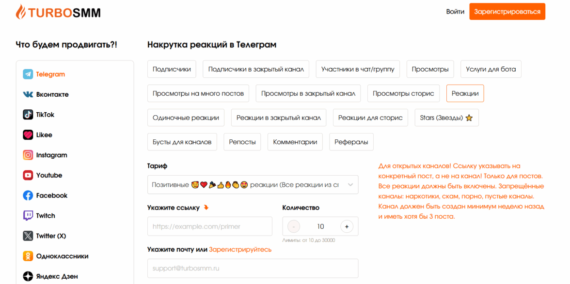This screenshot has width=570, height=284.
Task: Click the orange notice Для открытых каналов!
Action: pos(461,192)
